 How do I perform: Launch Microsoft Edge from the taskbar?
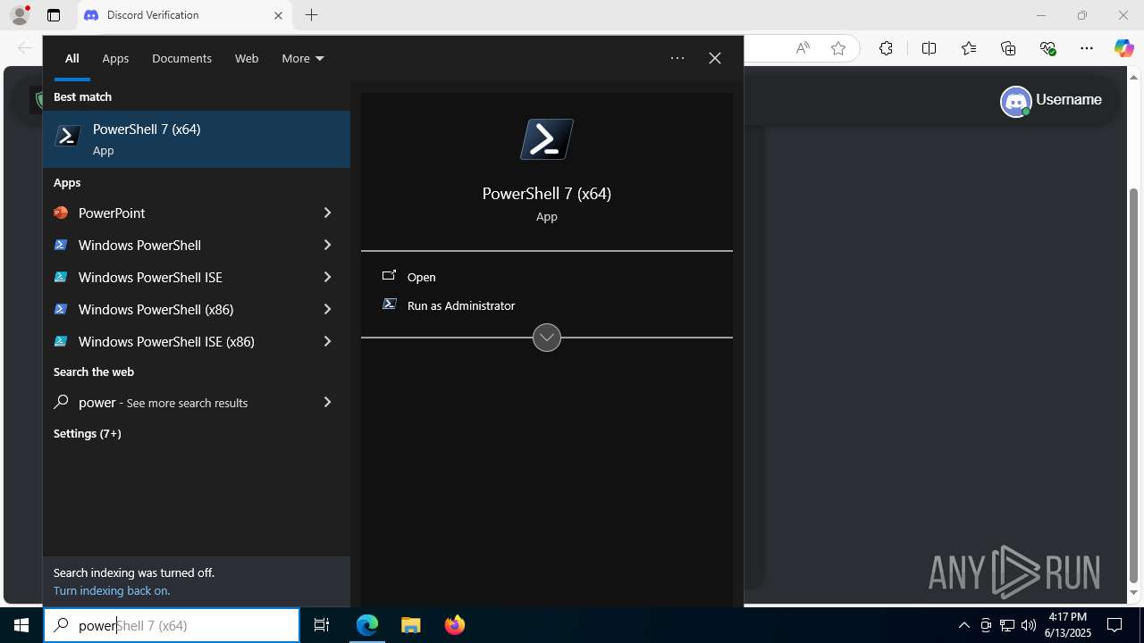[367, 625]
